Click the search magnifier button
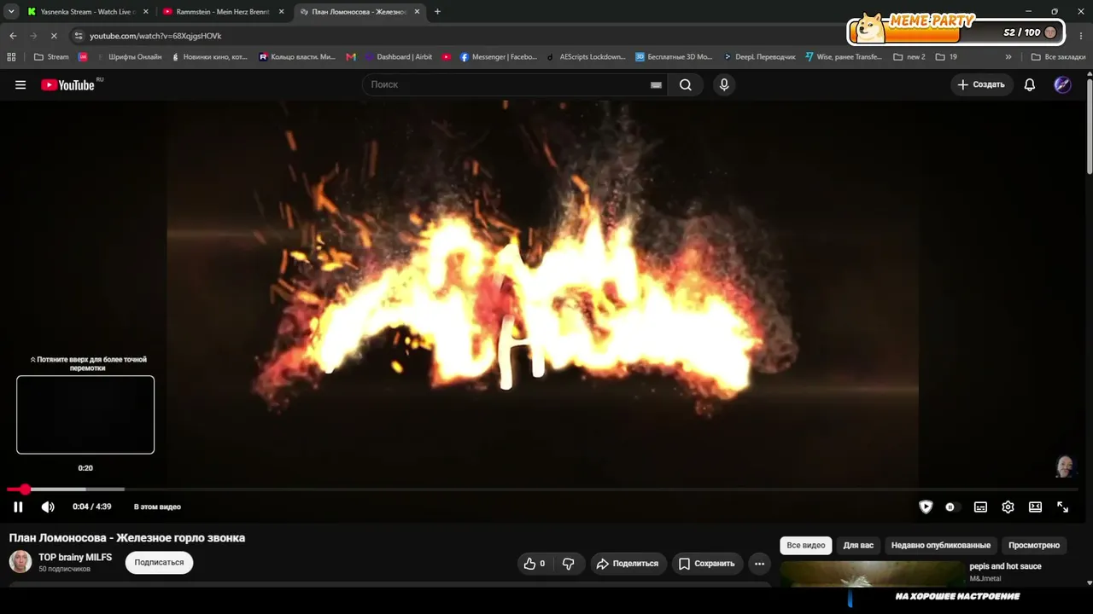This screenshot has width=1093, height=614. tap(686, 84)
